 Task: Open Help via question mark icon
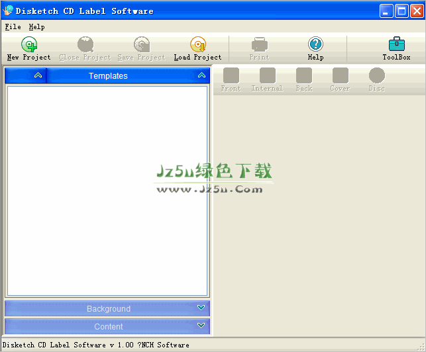[x=315, y=44]
